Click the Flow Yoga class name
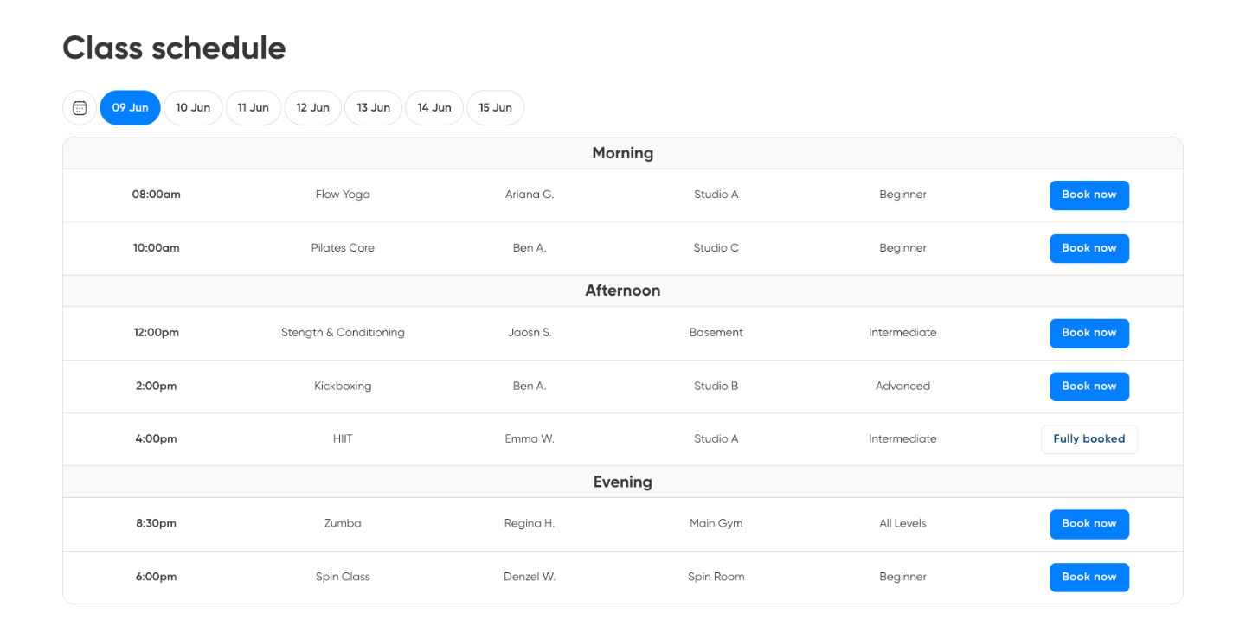 point(343,195)
